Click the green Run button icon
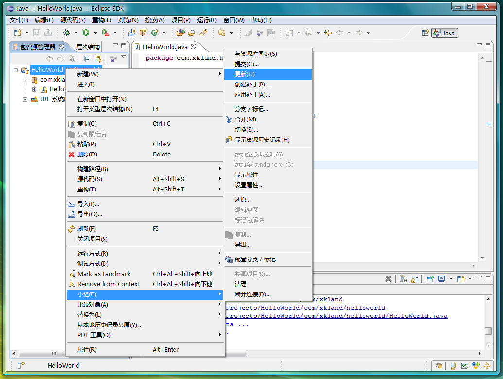The height and width of the screenshot is (379, 503). coord(86,33)
